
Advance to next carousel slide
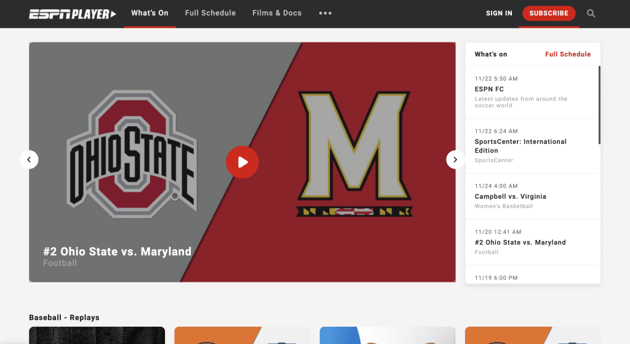pyautogui.click(x=455, y=159)
